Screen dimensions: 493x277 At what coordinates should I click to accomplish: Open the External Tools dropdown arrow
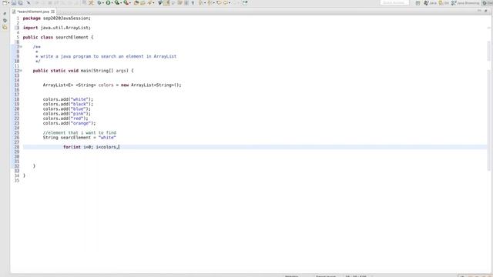pos(130,3)
